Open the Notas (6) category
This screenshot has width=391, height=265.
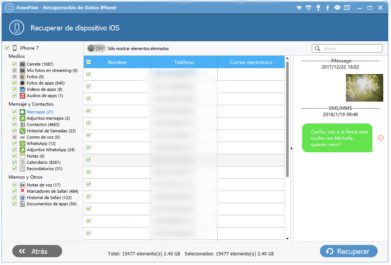pyautogui.click(x=36, y=156)
